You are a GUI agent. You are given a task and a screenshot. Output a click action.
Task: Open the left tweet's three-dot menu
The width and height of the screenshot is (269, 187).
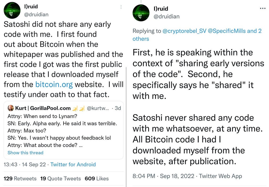click(x=121, y=7)
